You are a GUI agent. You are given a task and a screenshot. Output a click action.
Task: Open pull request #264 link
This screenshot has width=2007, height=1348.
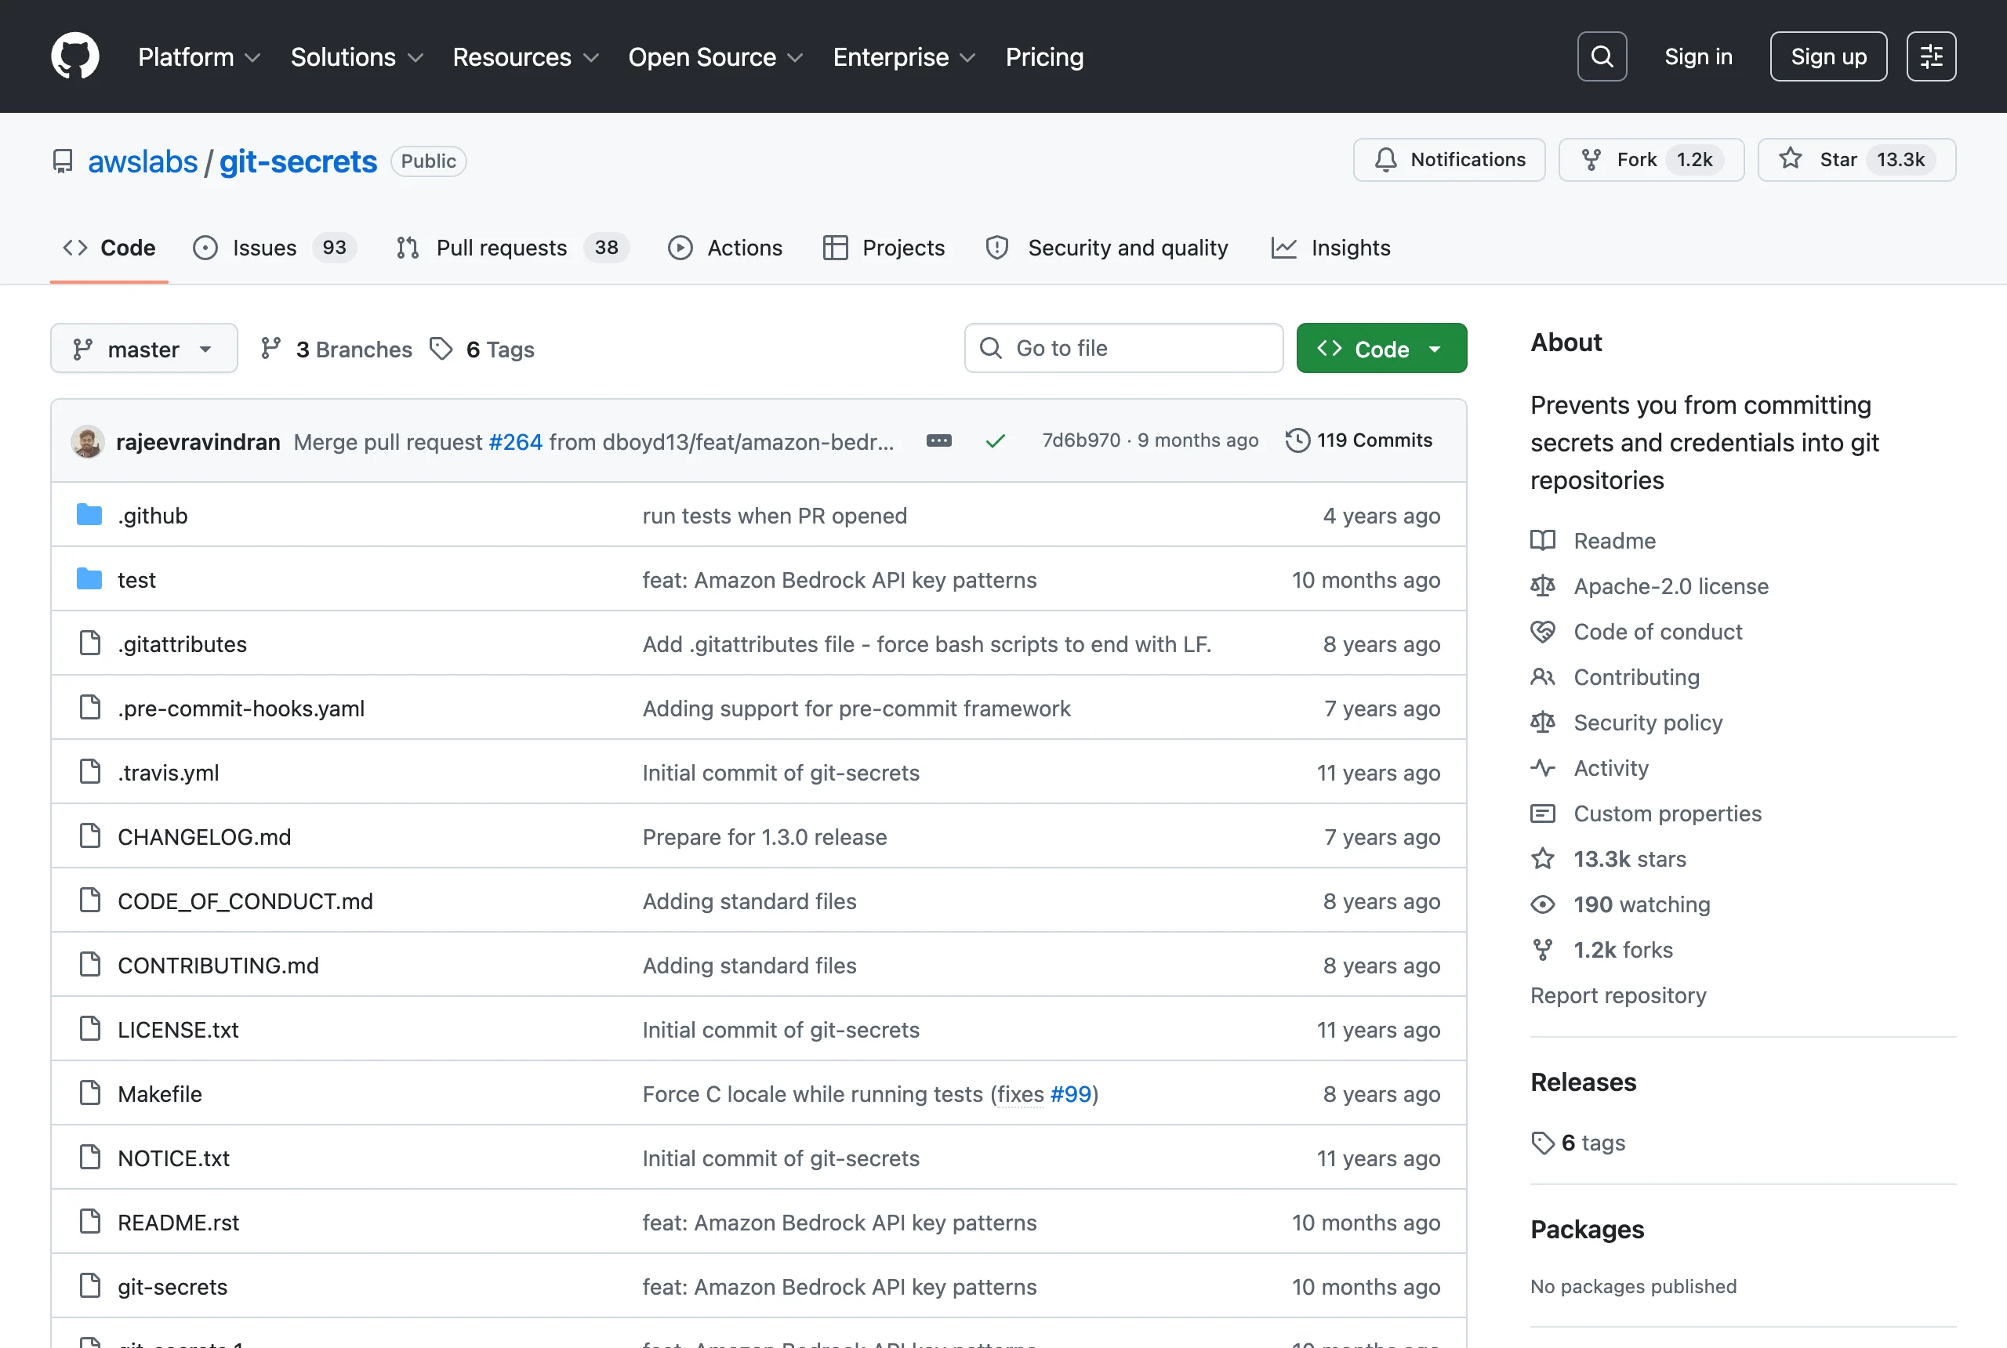[x=515, y=442]
